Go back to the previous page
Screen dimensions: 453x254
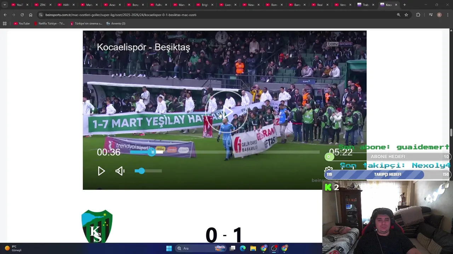tap(5, 15)
